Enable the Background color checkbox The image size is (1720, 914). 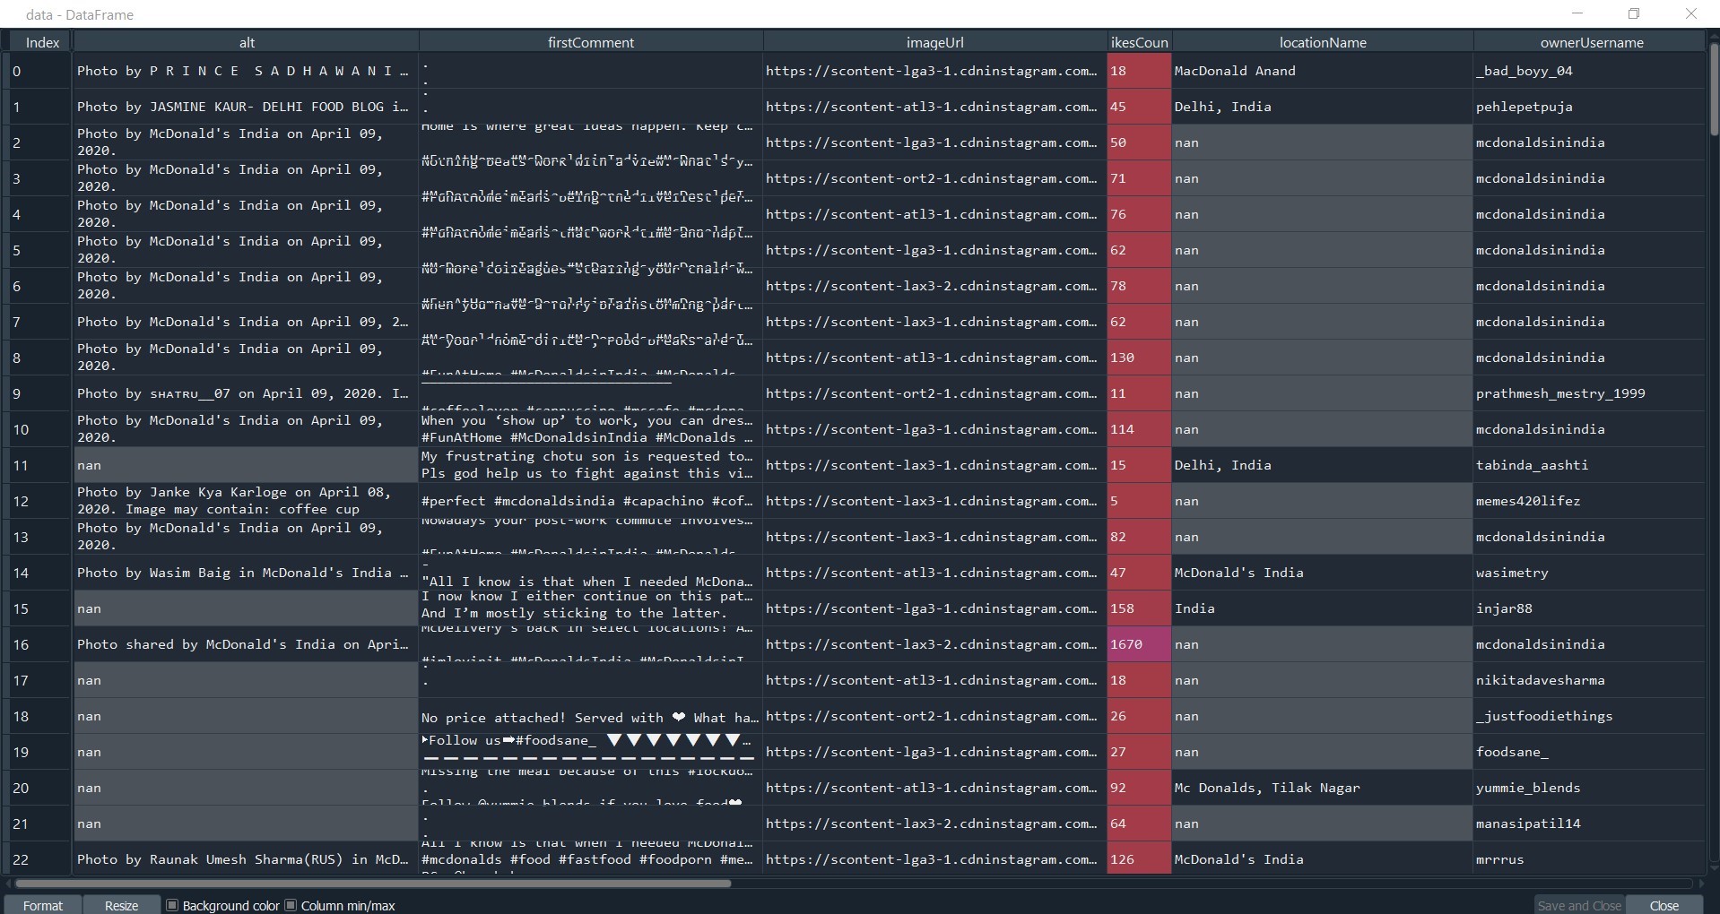coord(173,905)
